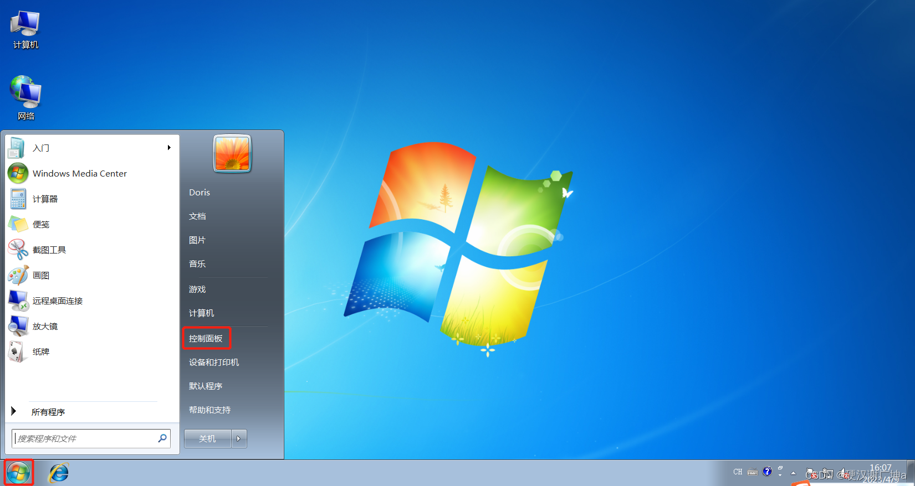Open 默认程序 default programs

pyautogui.click(x=206, y=386)
